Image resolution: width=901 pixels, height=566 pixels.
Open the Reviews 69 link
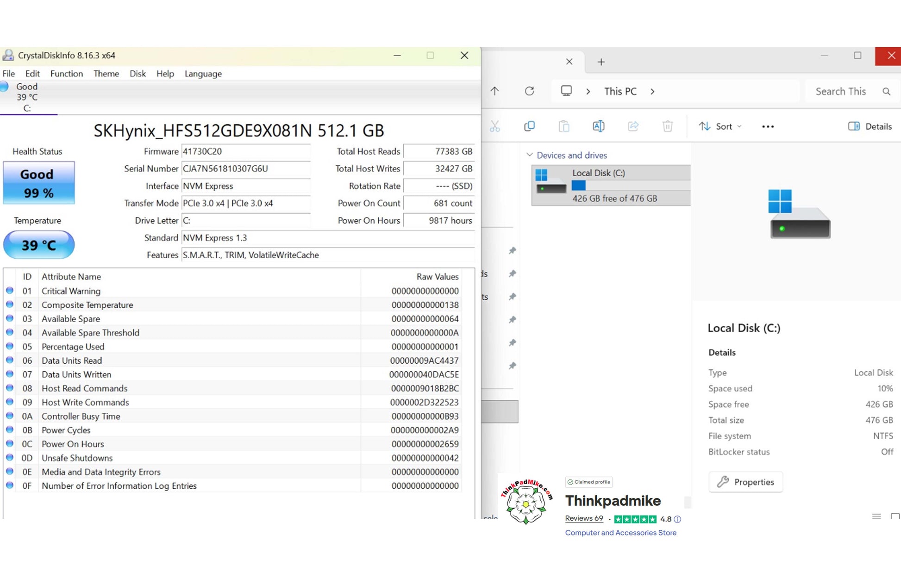584,518
